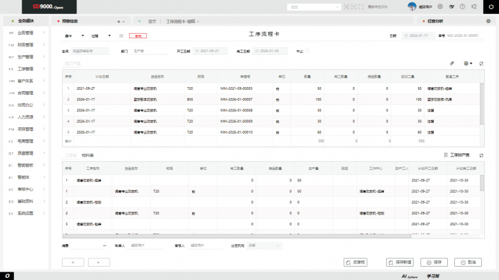Go to next record arrow button

coord(99,262)
